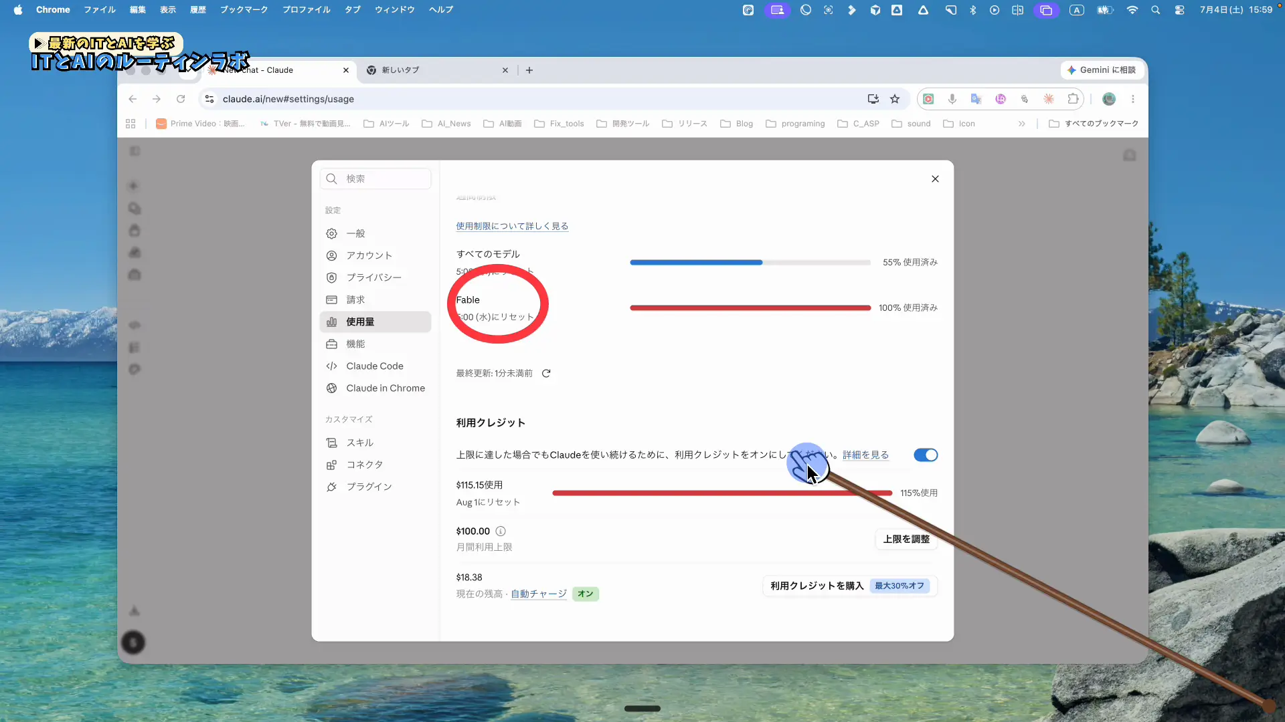Open プラグイン customization section
The width and height of the screenshot is (1285, 722).
[x=375, y=487]
